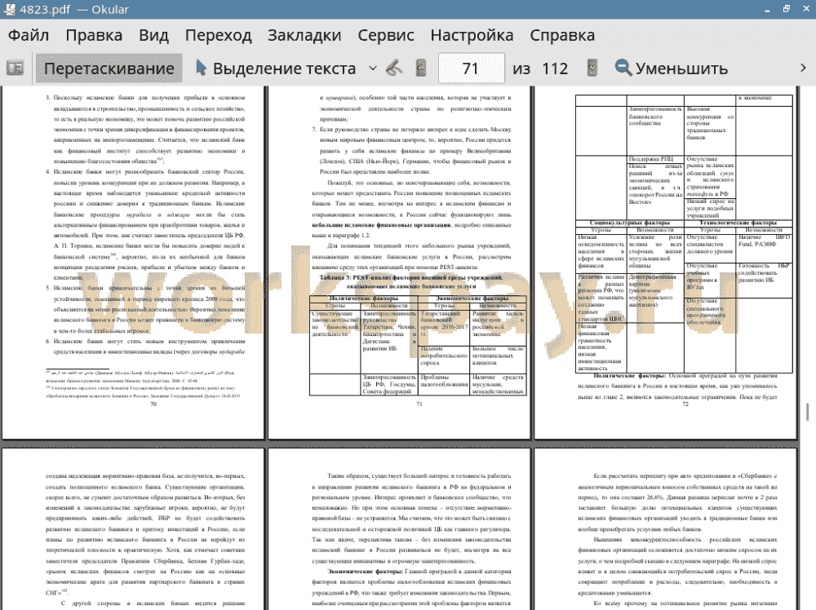Image resolution: width=816 pixels, height=610 pixels.
Task: Click the annotation highlighter pen icon
Action: pos(394,69)
